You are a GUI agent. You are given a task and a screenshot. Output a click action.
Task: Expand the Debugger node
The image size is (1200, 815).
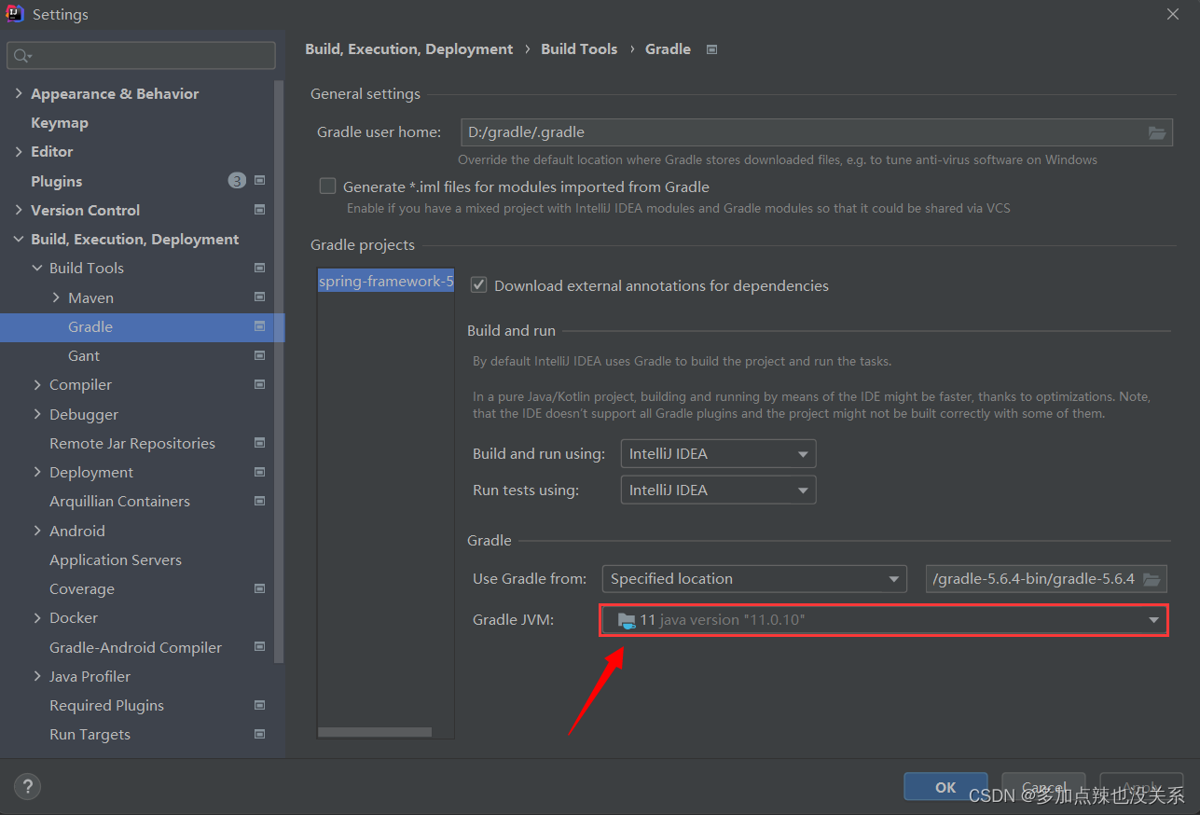tap(37, 414)
